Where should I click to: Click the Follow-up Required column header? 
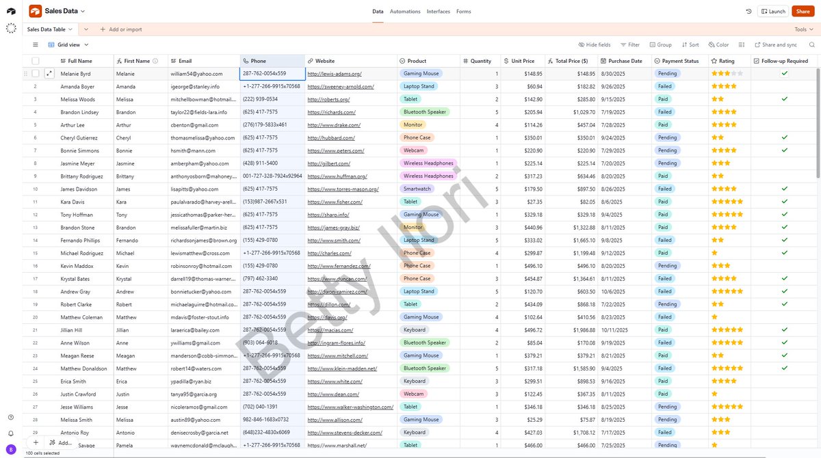tap(785, 61)
